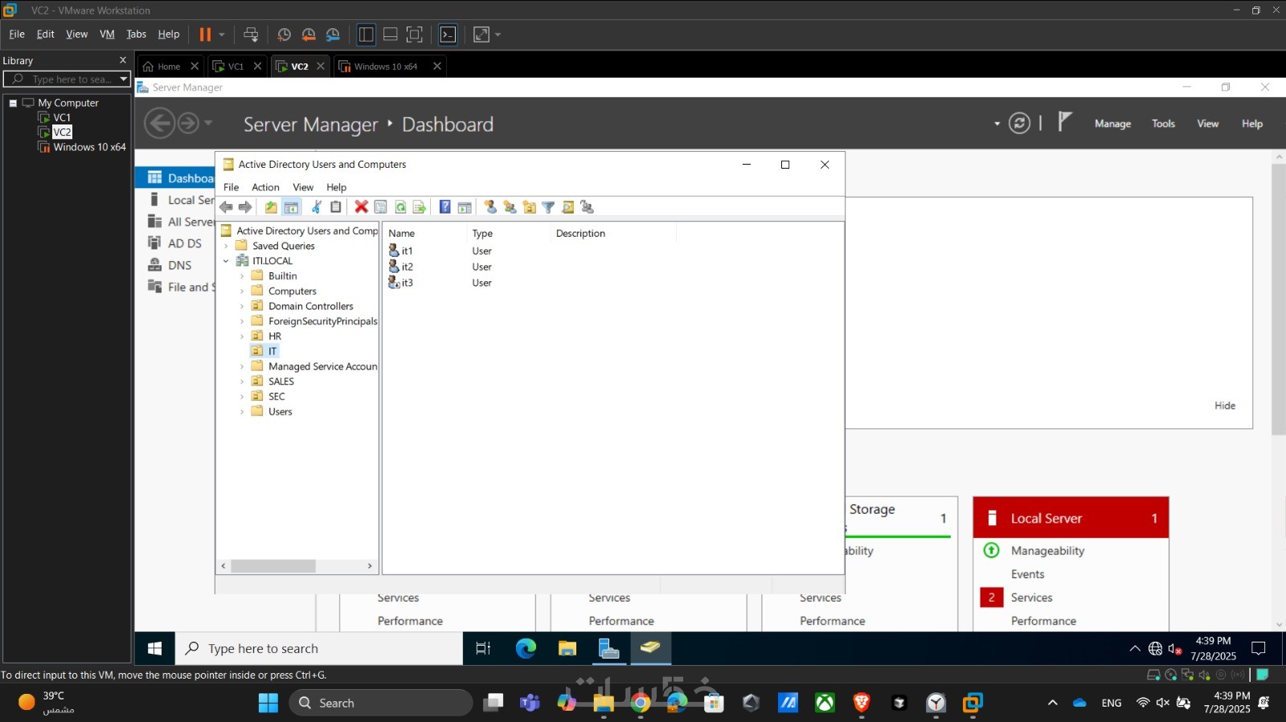This screenshot has height=722, width=1286.
Task: Click the Find objects icon
Action: coord(568,207)
